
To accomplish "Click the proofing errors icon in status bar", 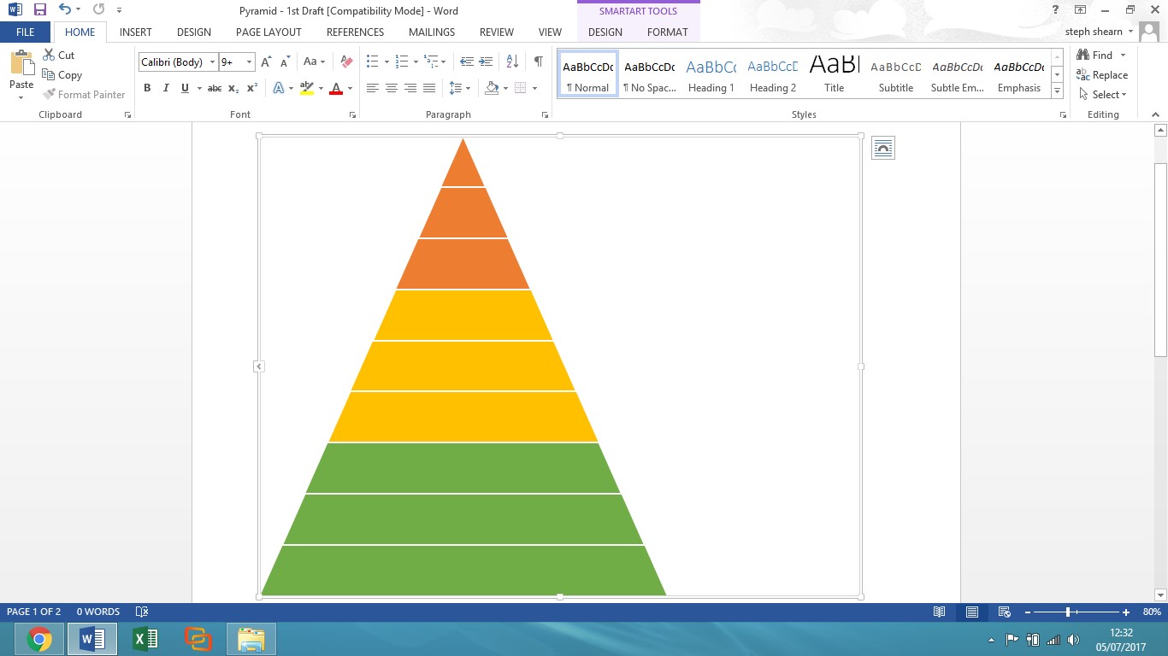I will click(x=142, y=612).
